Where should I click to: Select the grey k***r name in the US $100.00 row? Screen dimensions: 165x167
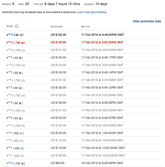click(x=9, y=156)
